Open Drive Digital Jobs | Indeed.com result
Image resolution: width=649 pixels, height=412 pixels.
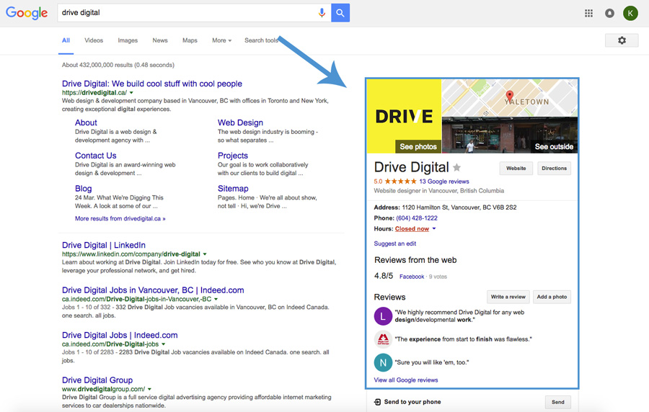tap(120, 335)
